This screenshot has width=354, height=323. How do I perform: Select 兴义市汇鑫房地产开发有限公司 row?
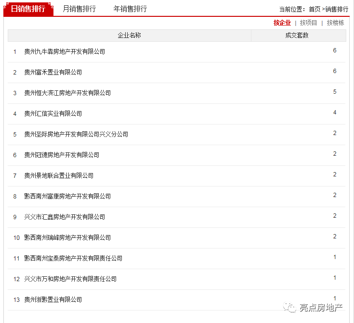[177, 217]
